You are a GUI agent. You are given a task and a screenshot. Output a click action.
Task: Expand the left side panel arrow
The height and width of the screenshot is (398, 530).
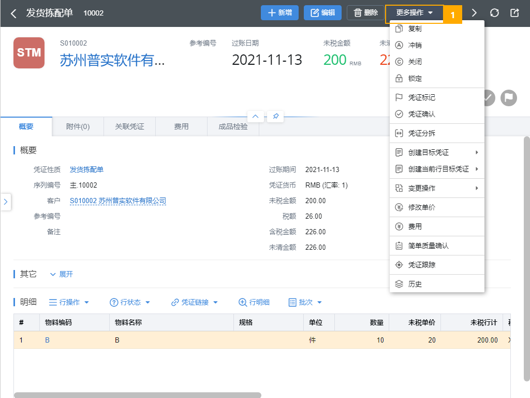point(5,202)
